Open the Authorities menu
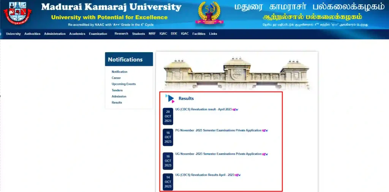 32,34
